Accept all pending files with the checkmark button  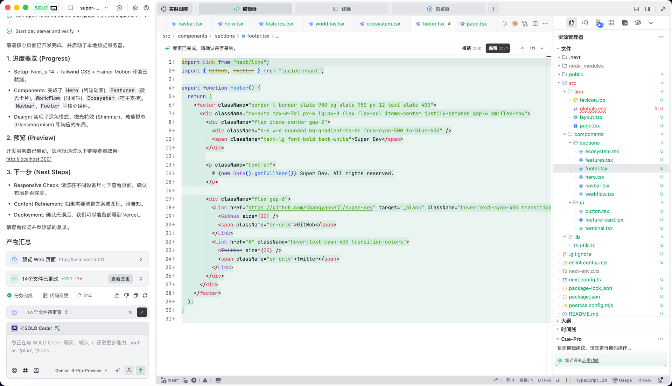[142, 312]
